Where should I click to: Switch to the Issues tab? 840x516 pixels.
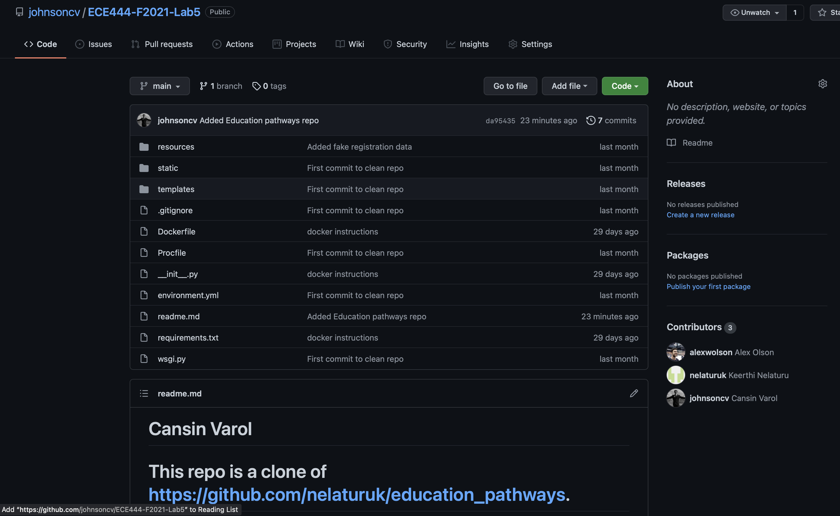pos(93,44)
